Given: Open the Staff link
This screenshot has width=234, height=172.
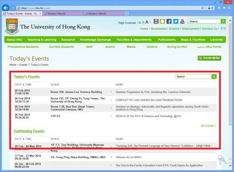Looking at the screenshot, I should [x=89, y=47].
